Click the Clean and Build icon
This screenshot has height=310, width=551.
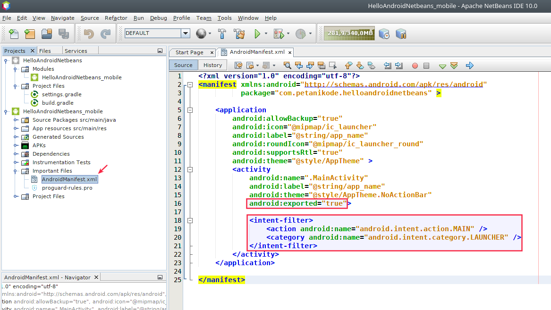click(239, 34)
